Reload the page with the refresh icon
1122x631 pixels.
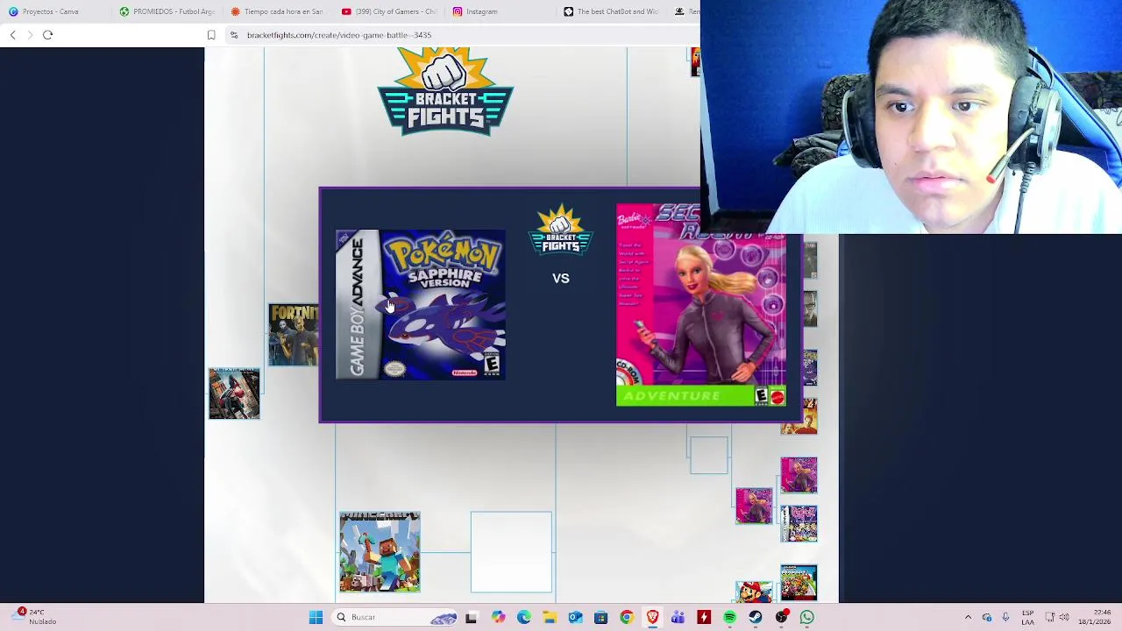coord(47,35)
